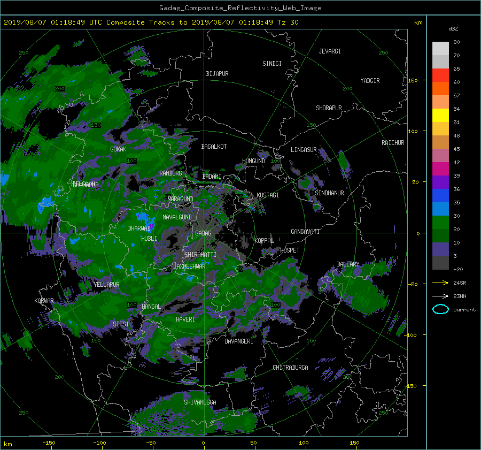Select the light blue 30-35 dBZ swatch
Image resolution: width=481 pixels, height=450 pixels.
(x=440, y=209)
